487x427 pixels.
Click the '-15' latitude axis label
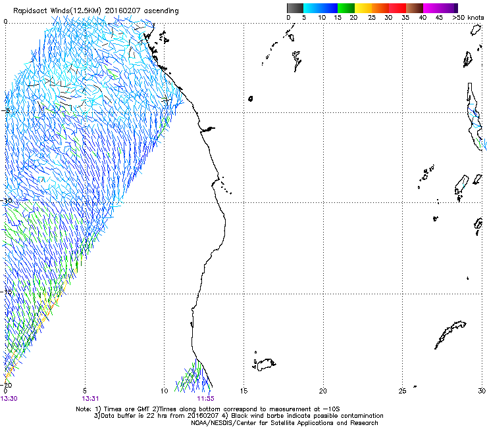click(7, 292)
